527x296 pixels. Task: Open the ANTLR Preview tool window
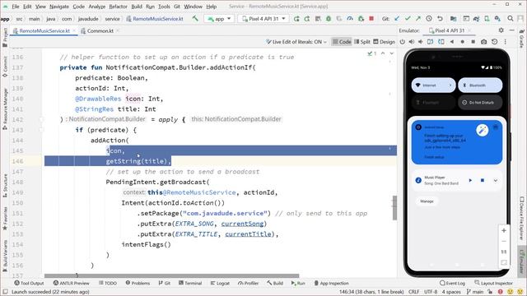click(x=72, y=283)
